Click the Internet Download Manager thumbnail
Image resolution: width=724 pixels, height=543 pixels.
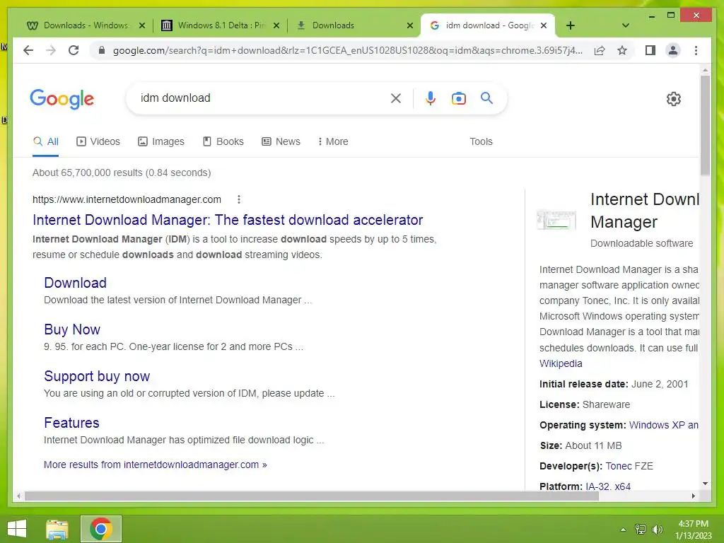point(557,221)
